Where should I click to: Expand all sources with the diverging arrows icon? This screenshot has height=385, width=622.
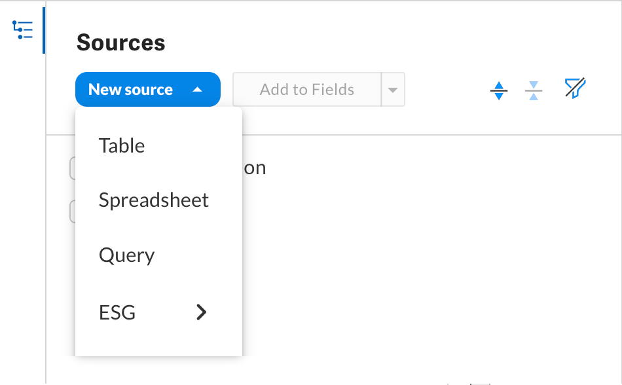tap(499, 91)
